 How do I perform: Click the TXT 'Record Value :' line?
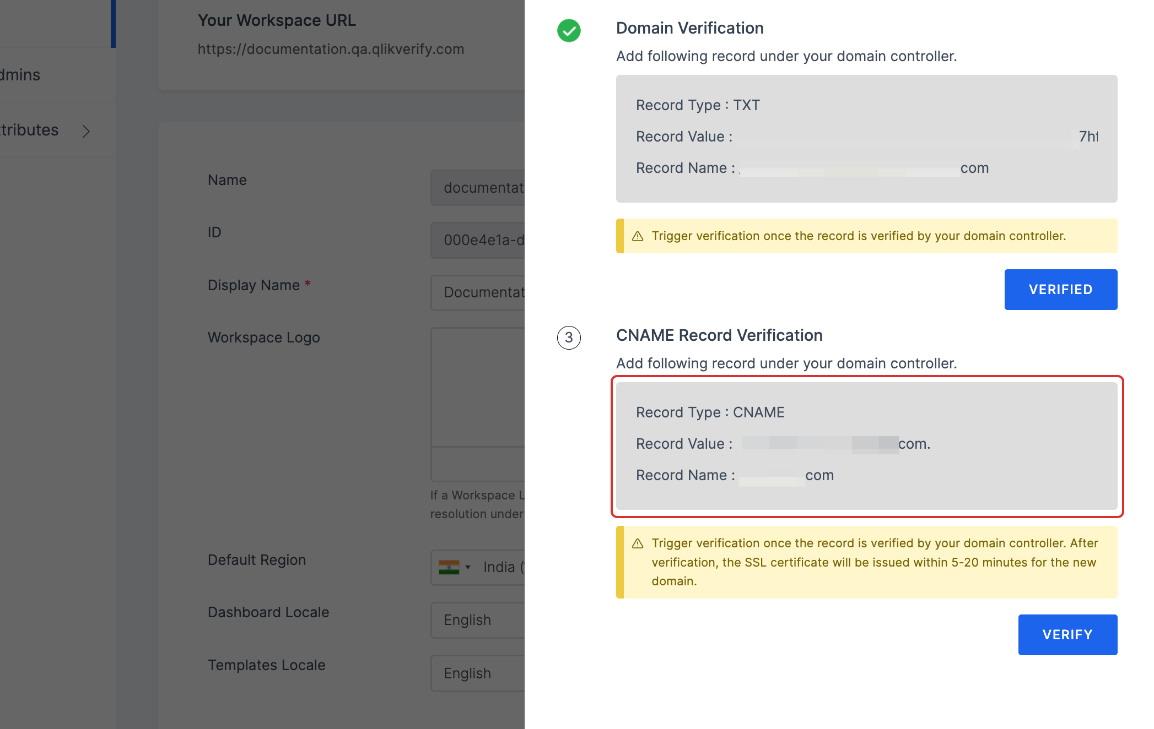click(867, 137)
